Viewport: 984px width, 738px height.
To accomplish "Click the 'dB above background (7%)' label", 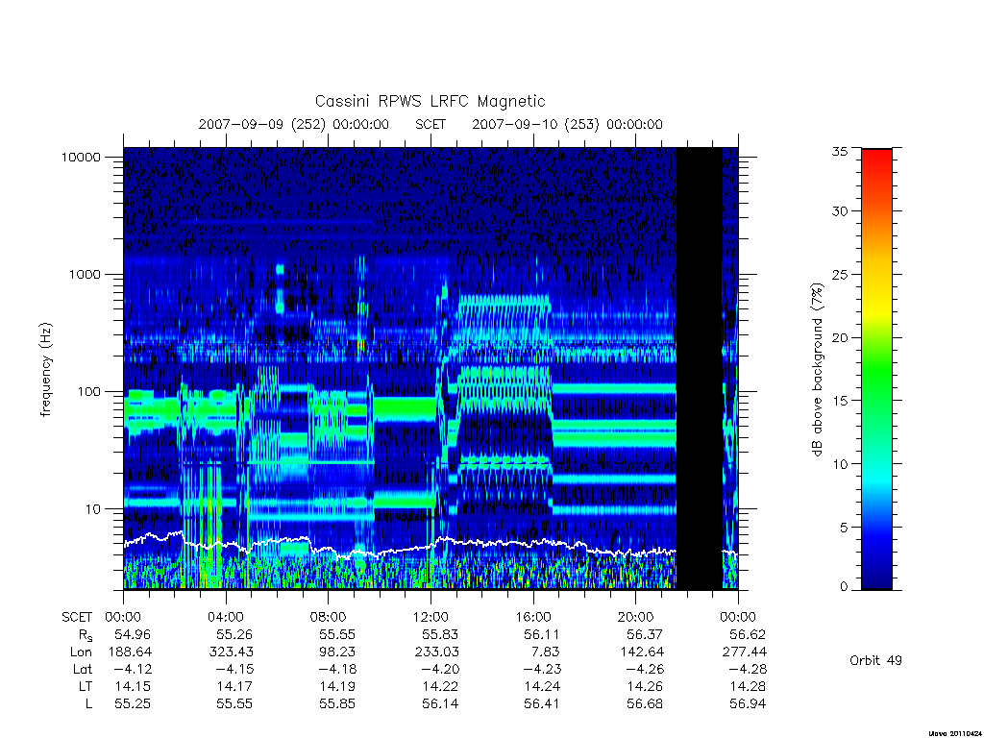I will [x=817, y=369].
